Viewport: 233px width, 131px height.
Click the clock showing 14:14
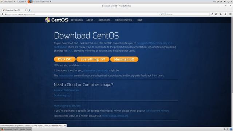pyautogui.click(x=218, y=1)
